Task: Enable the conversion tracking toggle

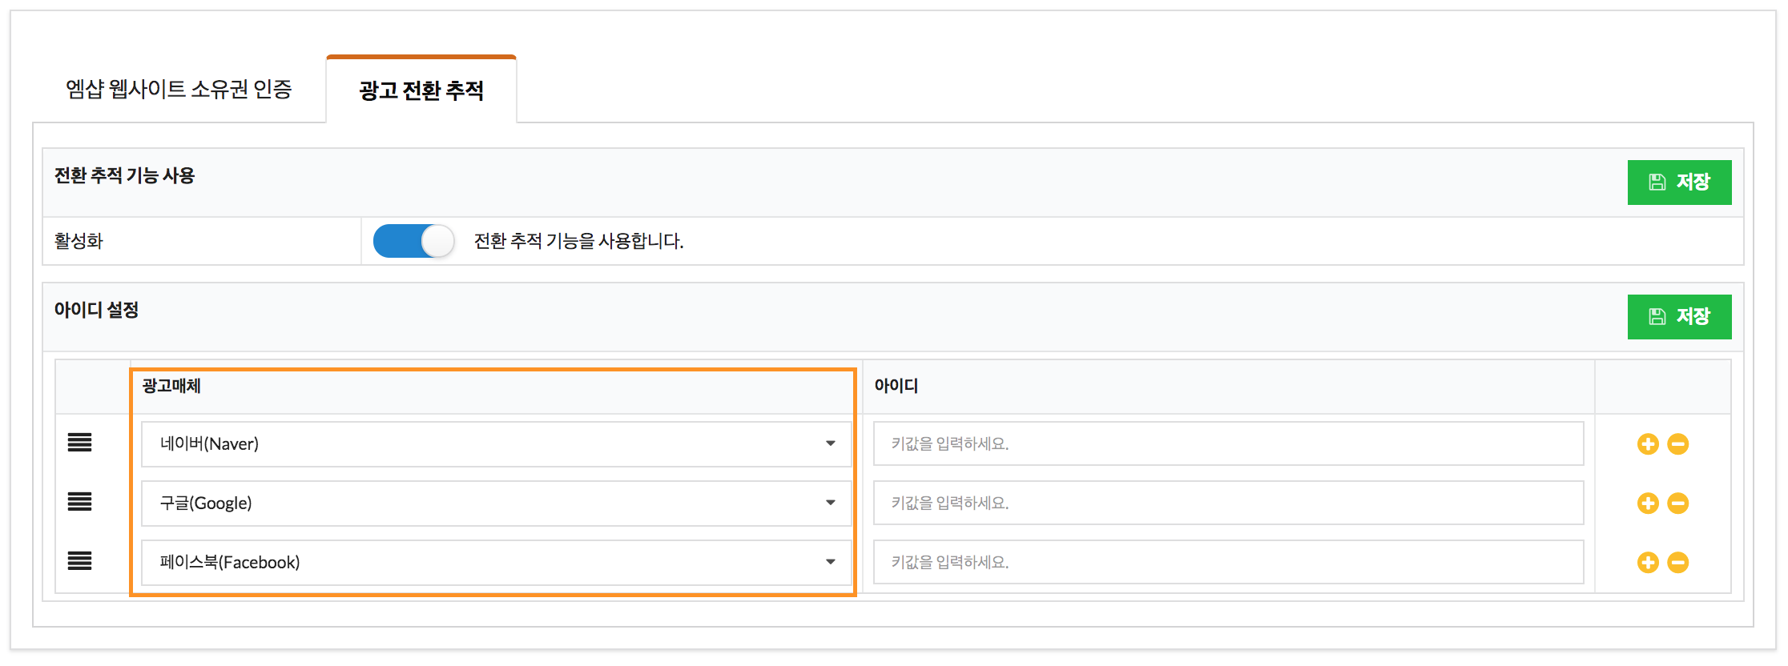Action: [413, 241]
